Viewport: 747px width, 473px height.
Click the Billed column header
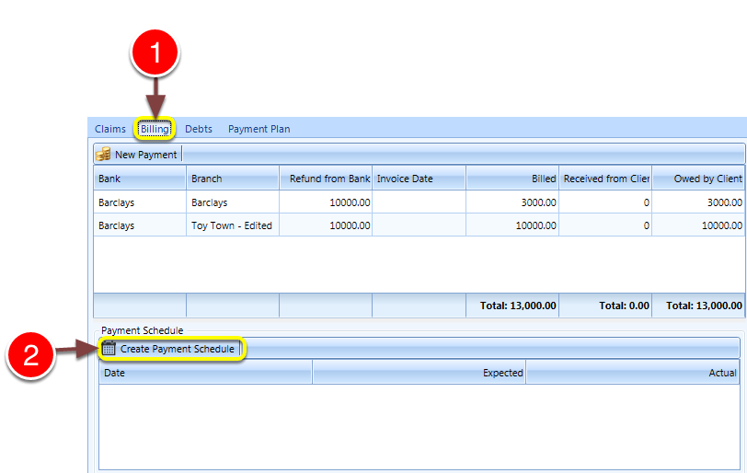[x=512, y=179]
